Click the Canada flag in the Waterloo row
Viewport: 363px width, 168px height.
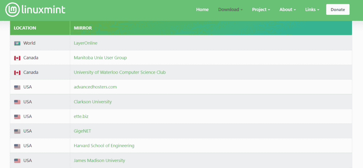[x=17, y=73]
